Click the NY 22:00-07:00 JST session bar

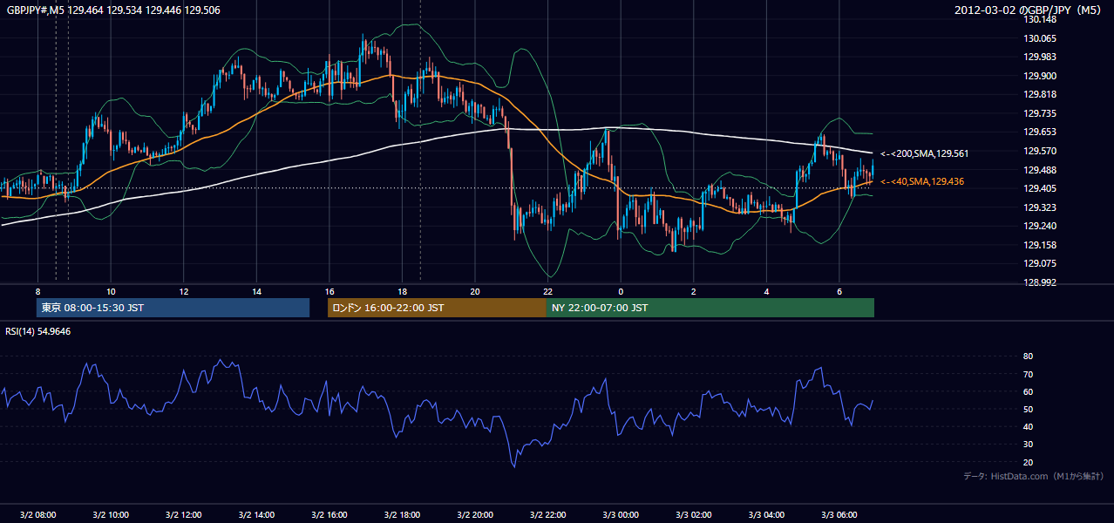click(x=710, y=308)
